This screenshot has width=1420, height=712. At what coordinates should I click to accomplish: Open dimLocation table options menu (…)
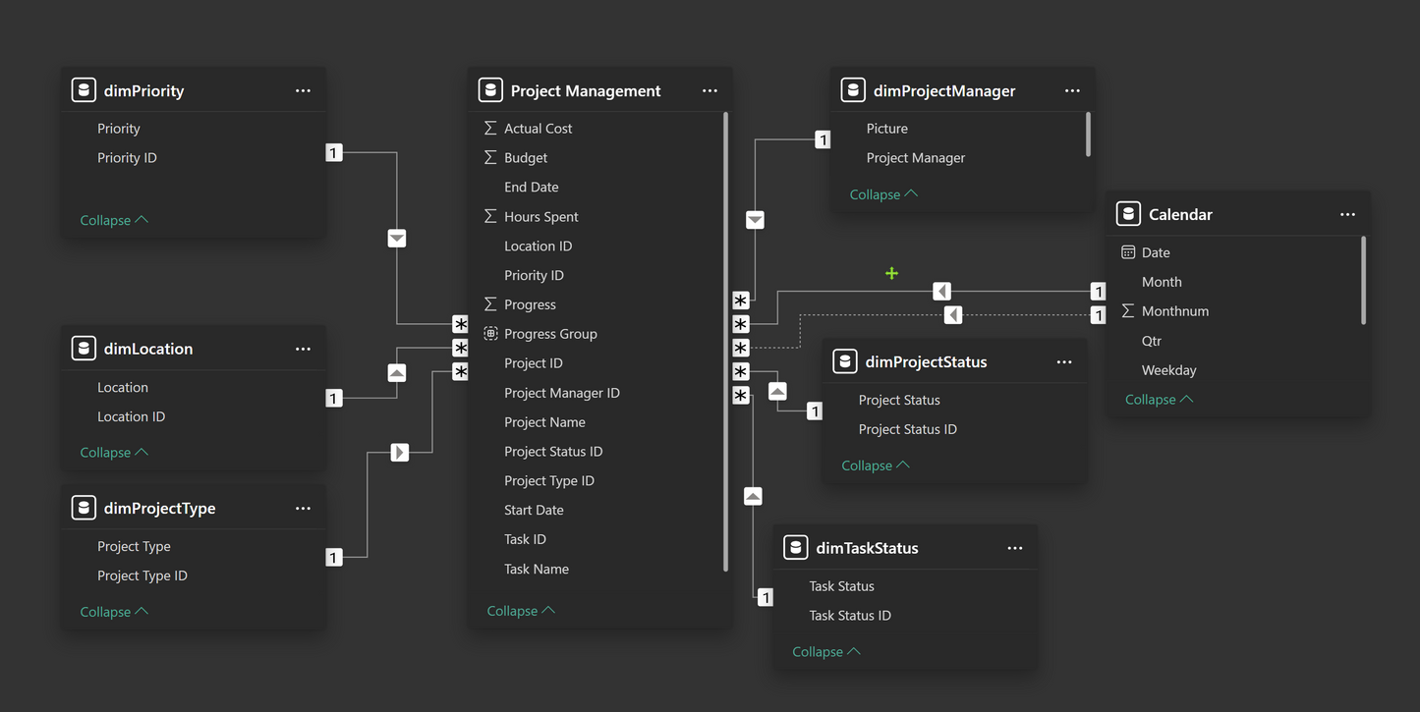(303, 349)
